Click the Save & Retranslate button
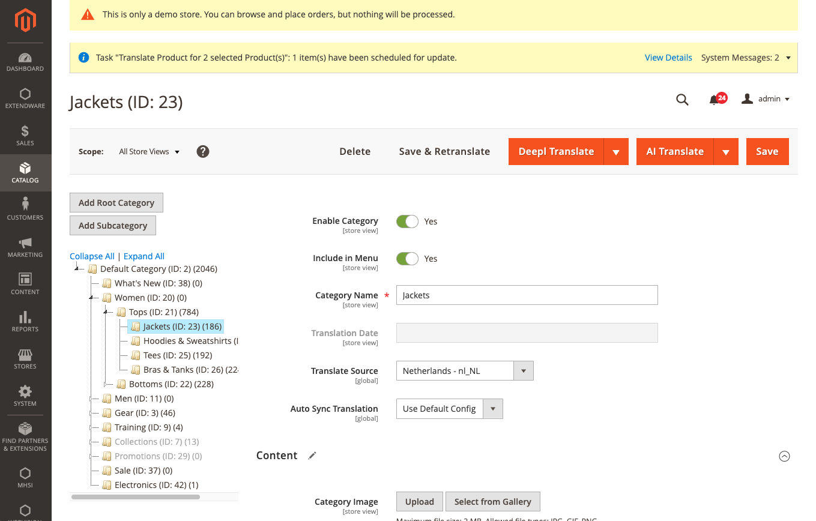 444,152
